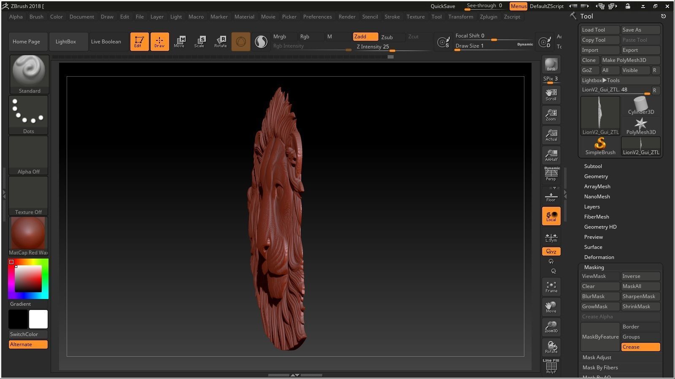Click the Load Tool button
Viewport: 675px width, 379px height.
click(600, 30)
